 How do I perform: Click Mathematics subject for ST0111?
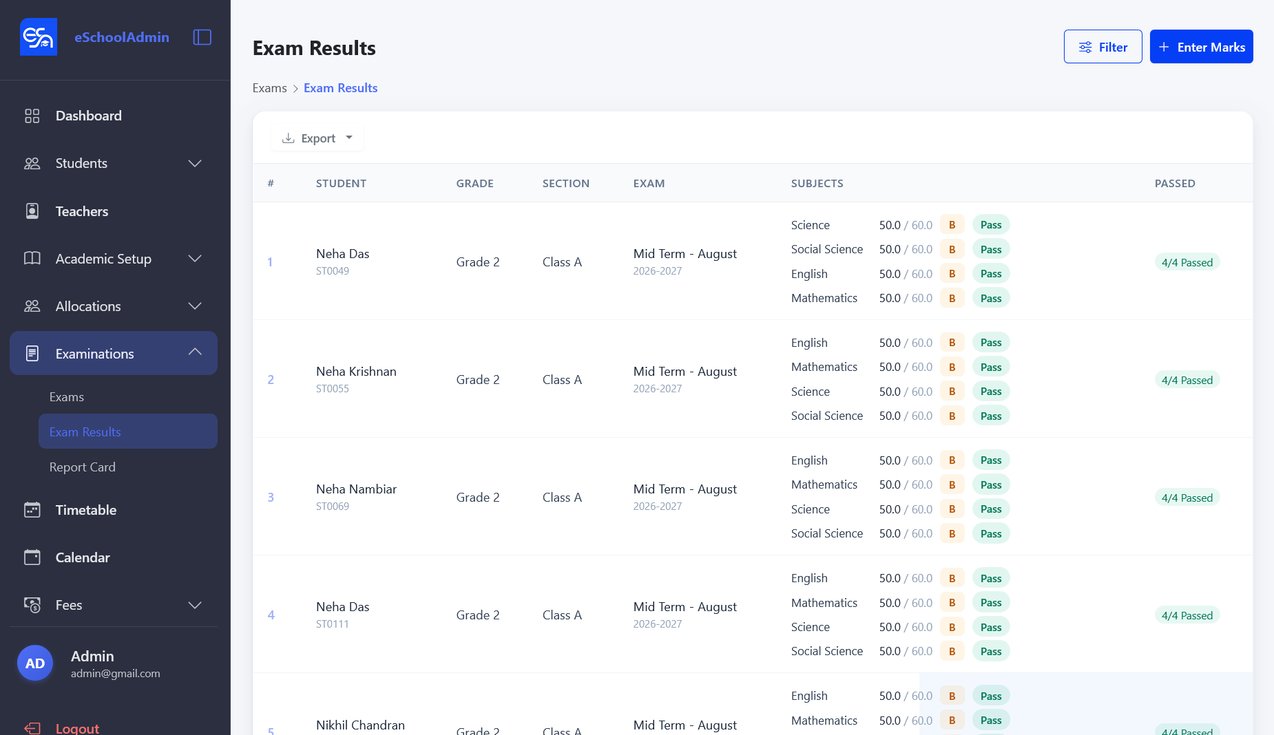coord(824,603)
